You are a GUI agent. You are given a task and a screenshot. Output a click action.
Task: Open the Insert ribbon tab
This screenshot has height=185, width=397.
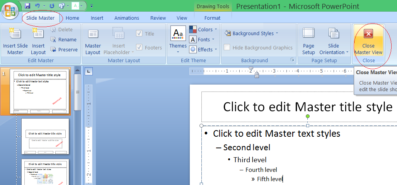coord(97,18)
